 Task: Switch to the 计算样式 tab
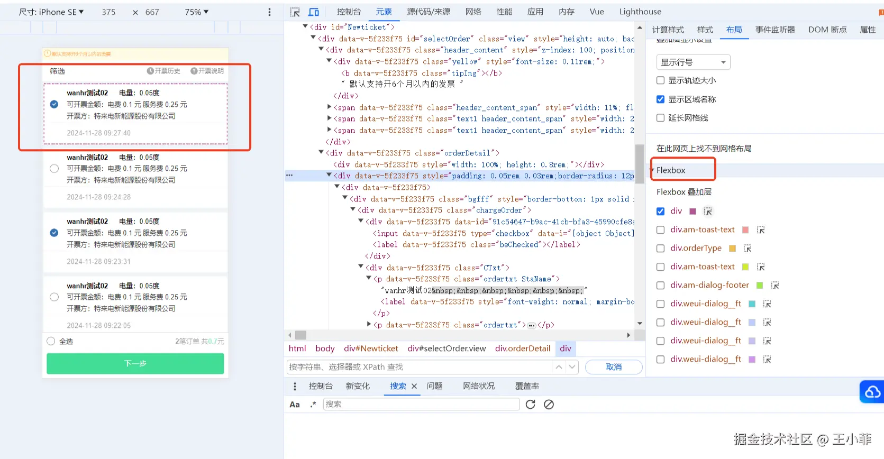pyautogui.click(x=668, y=30)
